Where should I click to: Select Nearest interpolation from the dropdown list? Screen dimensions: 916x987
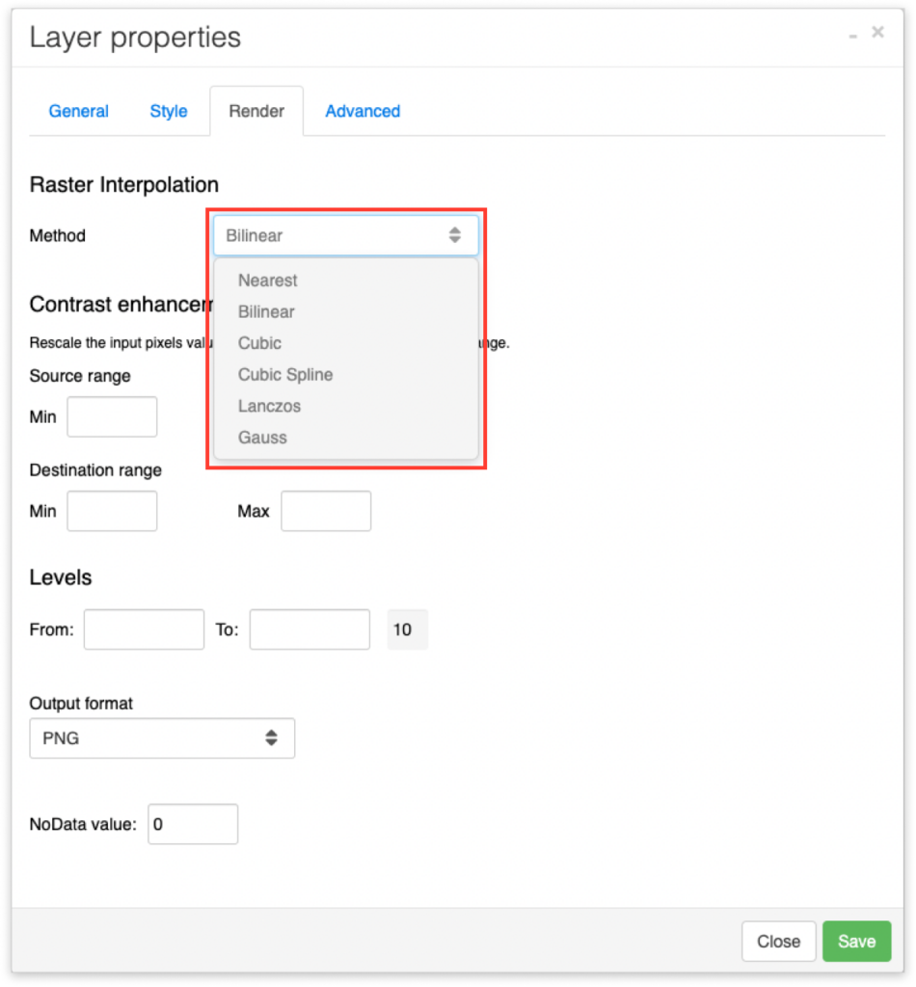(x=268, y=280)
